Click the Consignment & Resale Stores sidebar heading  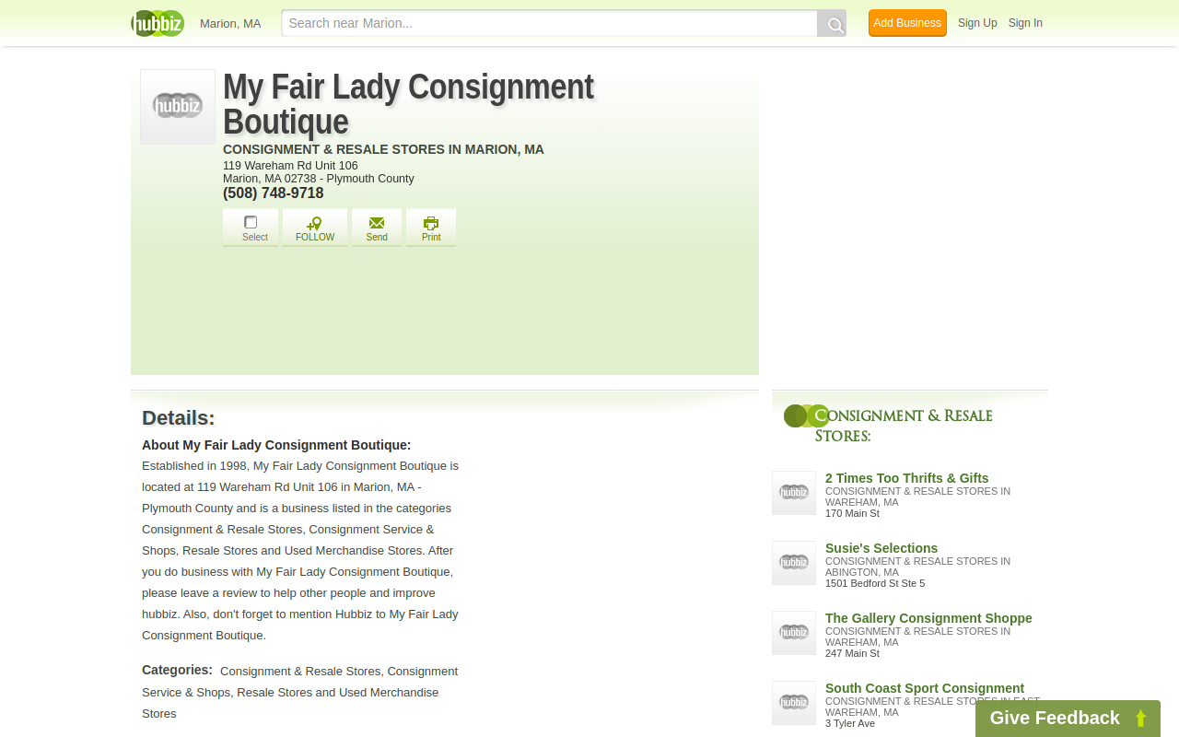click(x=904, y=426)
